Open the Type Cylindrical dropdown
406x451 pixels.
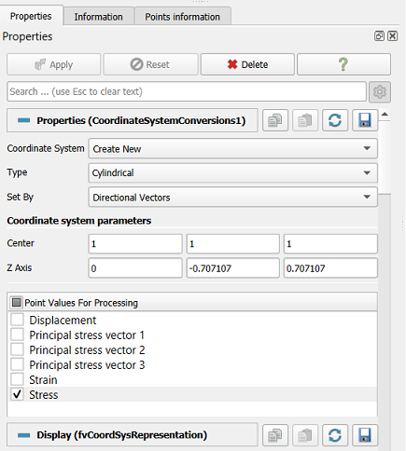point(232,172)
